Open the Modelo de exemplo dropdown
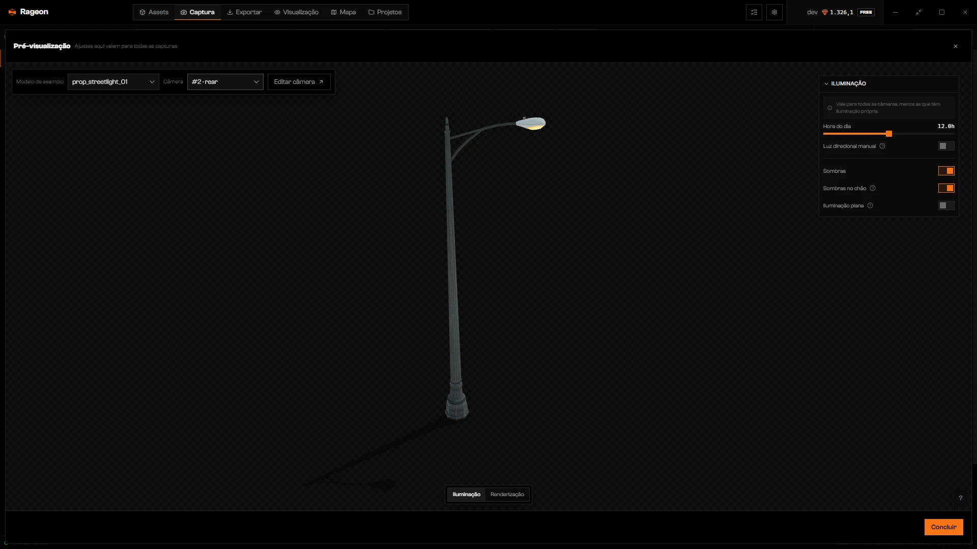Viewport: 977px width, 549px height. point(113,82)
